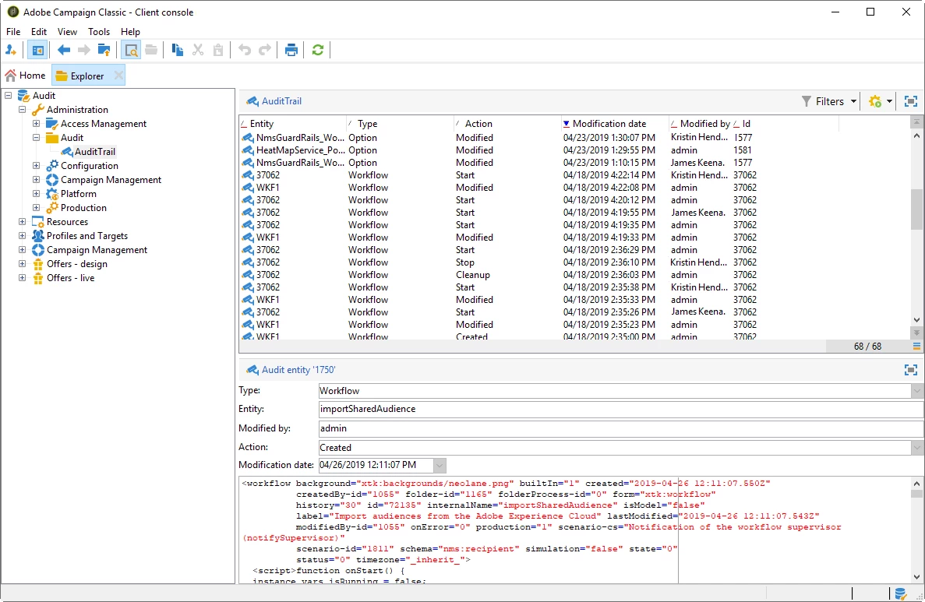
Task: Click the redo arrow icon
Action: coord(265,50)
